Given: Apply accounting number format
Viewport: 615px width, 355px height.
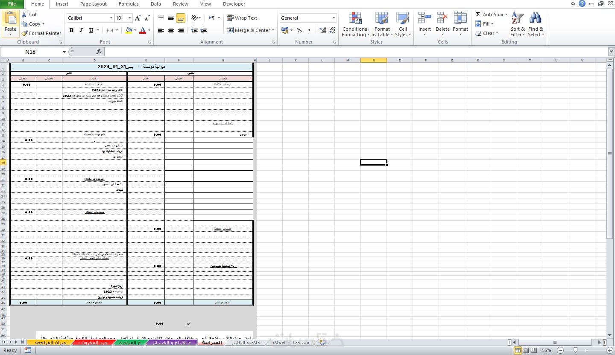Looking at the screenshot, I should click(285, 30).
